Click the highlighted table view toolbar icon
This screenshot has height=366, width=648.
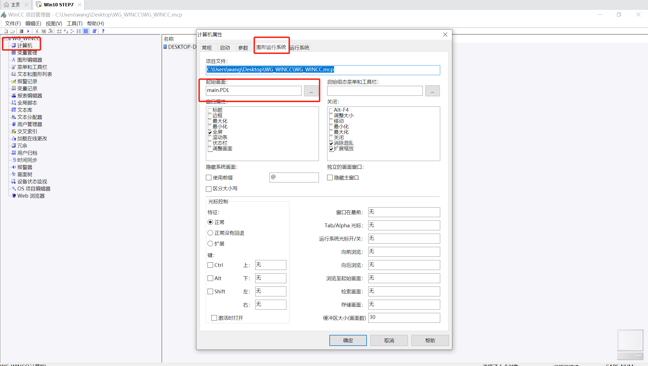[86, 31]
